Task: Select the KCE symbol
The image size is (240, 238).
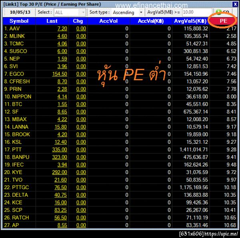Action: coord(17,202)
